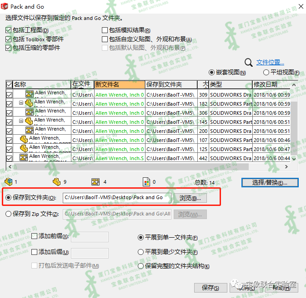
Task: Click date cell '2018/10/6 00:44'
Action: pyautogui.click(x=271, y=158)
